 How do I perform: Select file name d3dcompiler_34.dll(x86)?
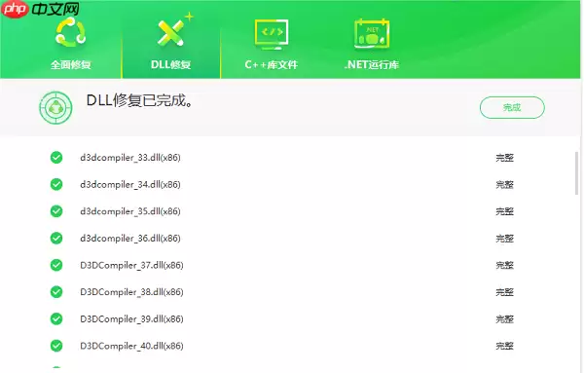coord(130,184)
